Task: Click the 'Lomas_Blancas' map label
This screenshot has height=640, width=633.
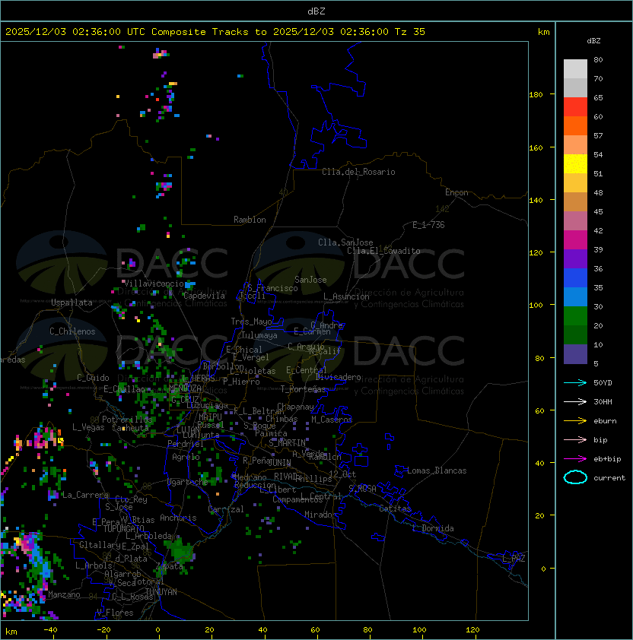Action: click(x=437, y=470)
